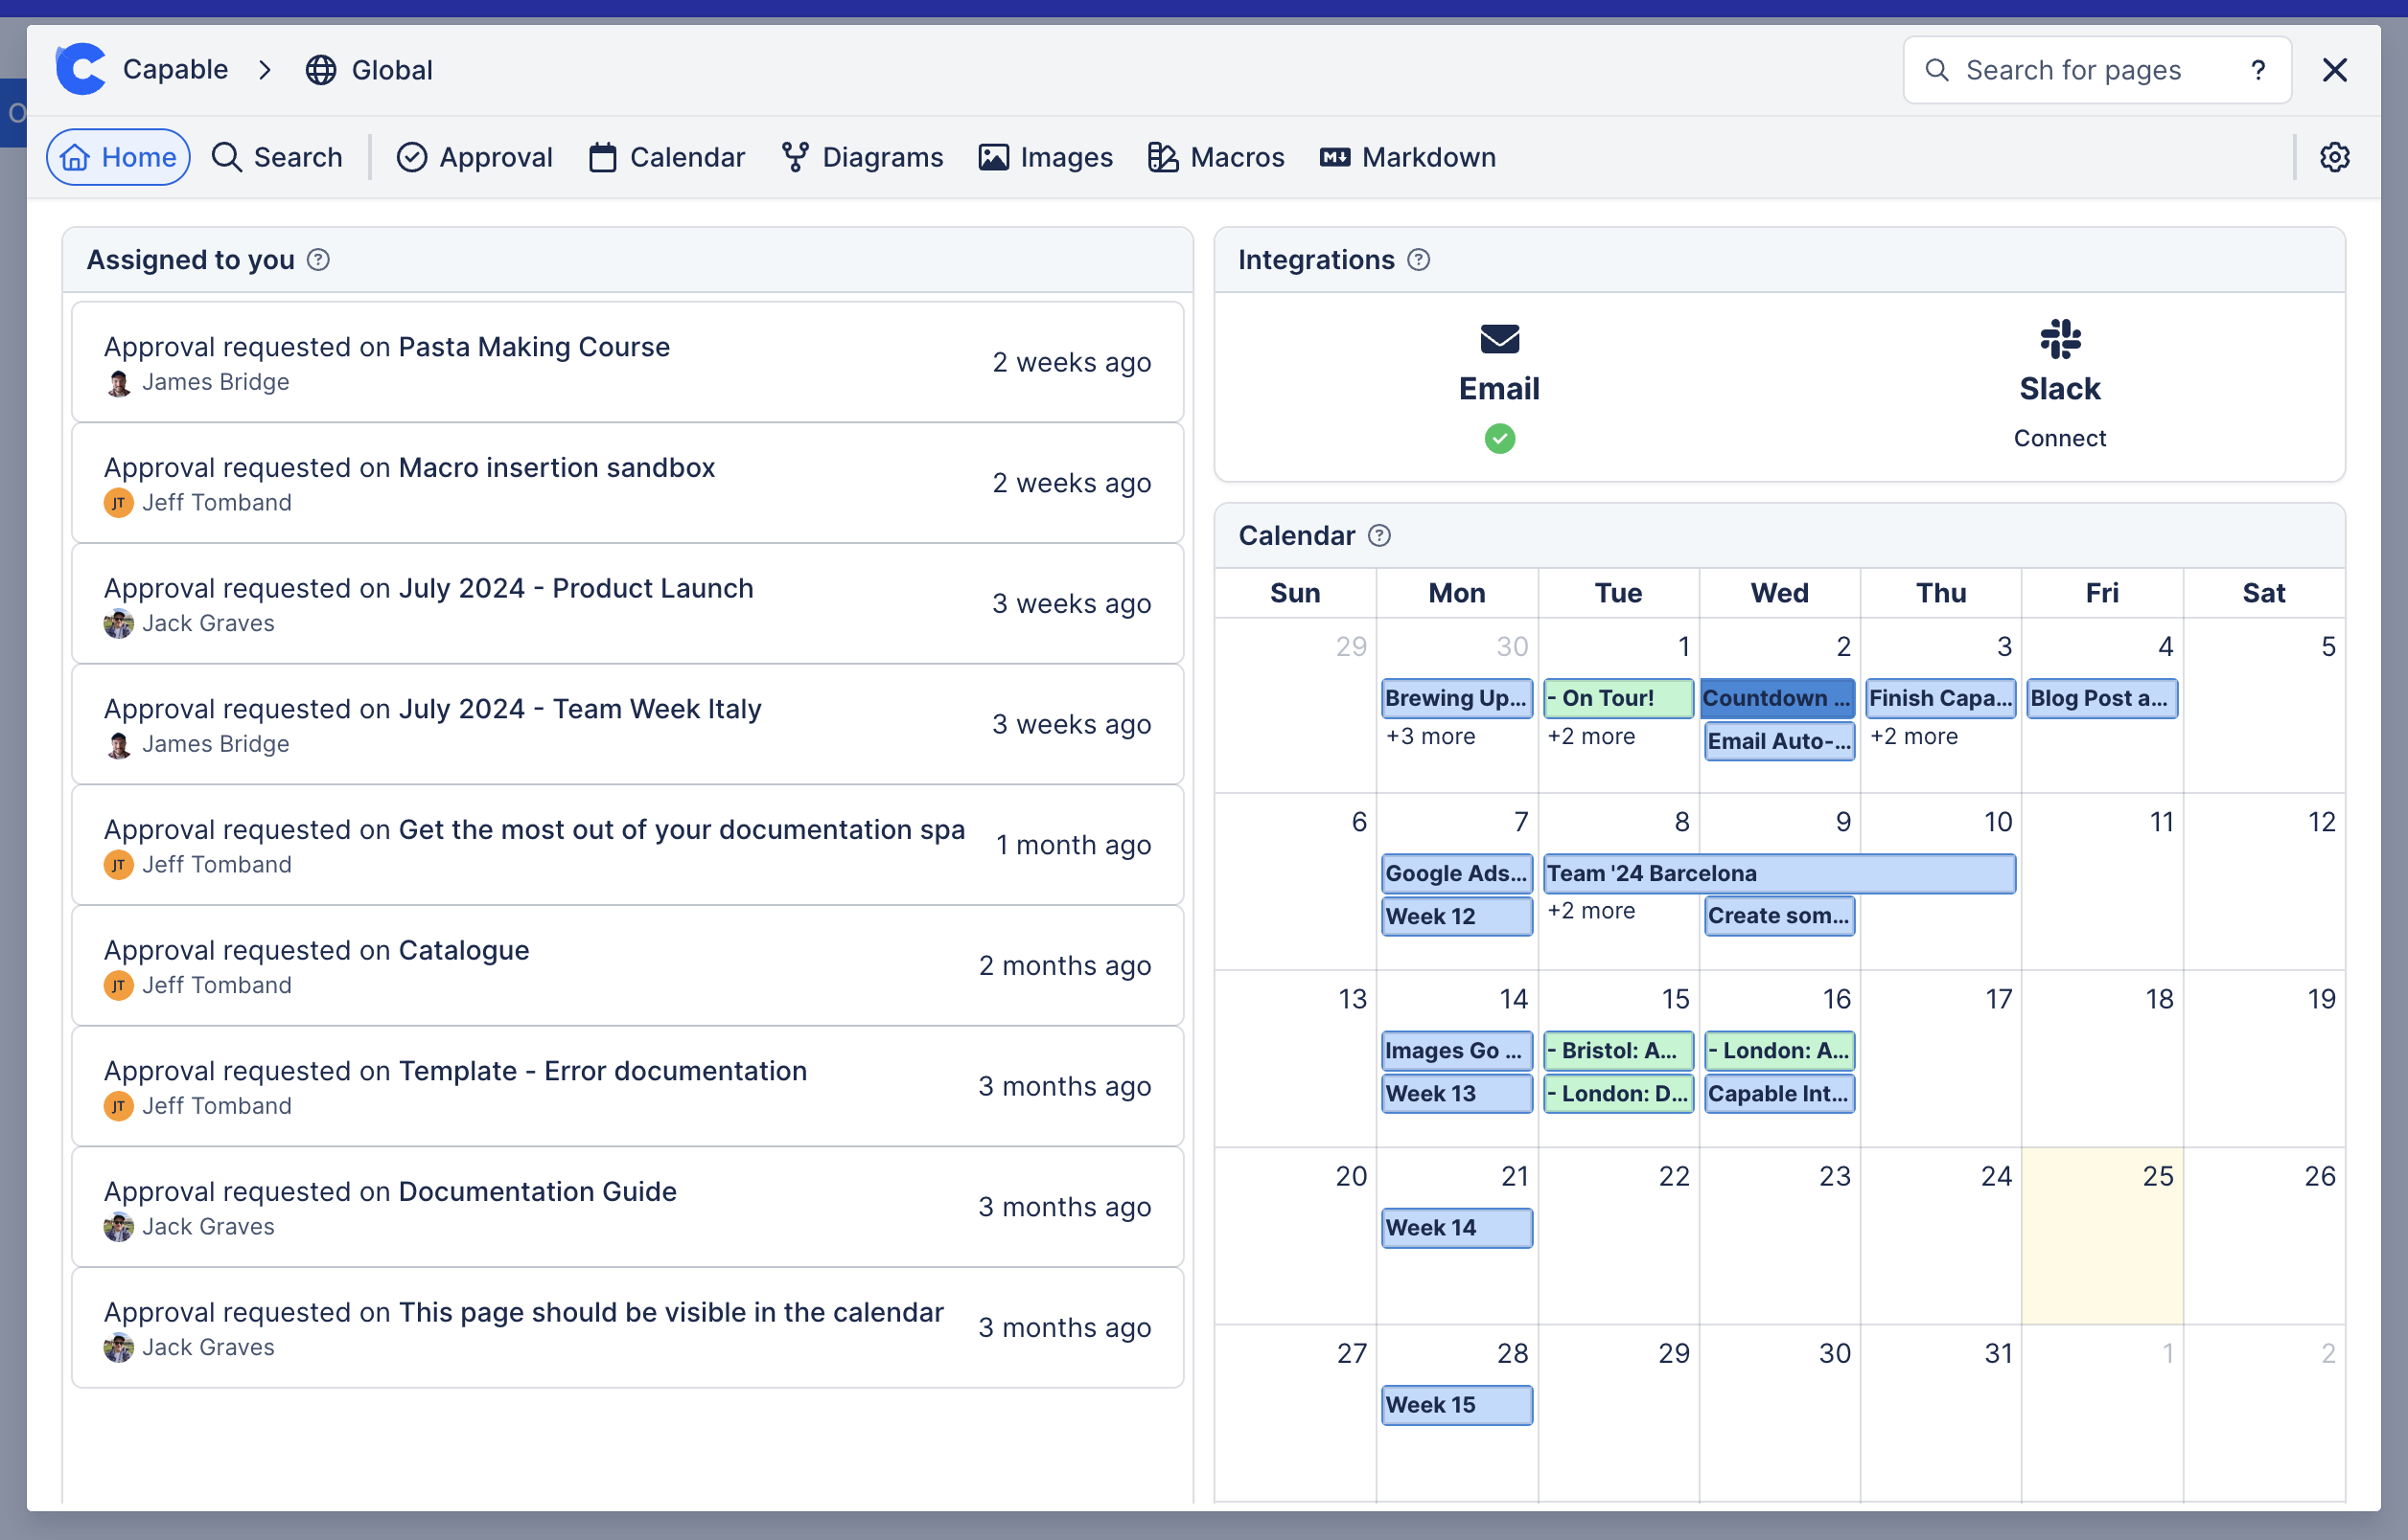Expand +3 more events on Monday 30
This screenshot has height=1540, width=2408.
tap(1430, 736)
